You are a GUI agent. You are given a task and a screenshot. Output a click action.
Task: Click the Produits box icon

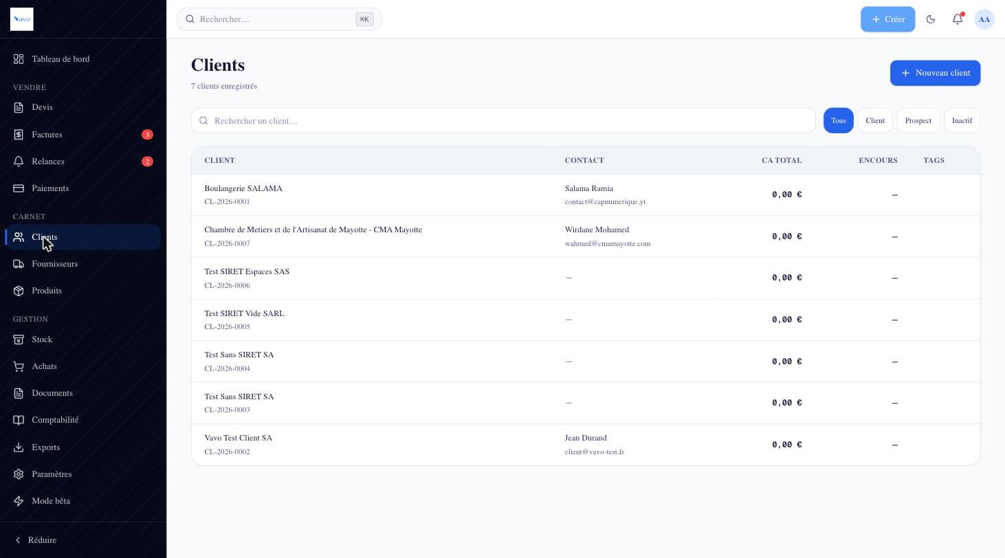19,291
